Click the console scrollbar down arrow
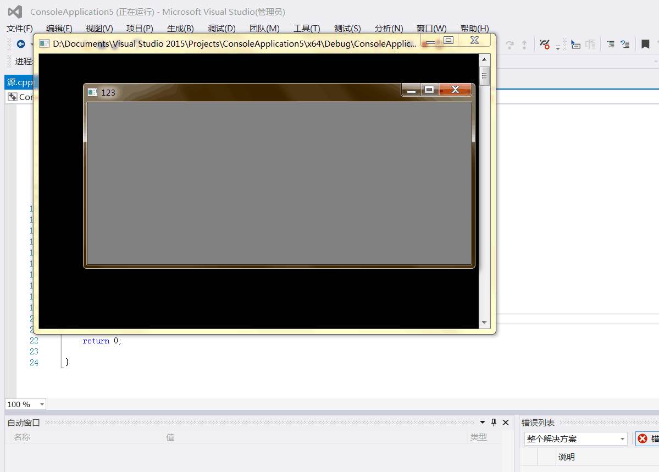This screenshot has width=659, height=472. pos(484,323)
